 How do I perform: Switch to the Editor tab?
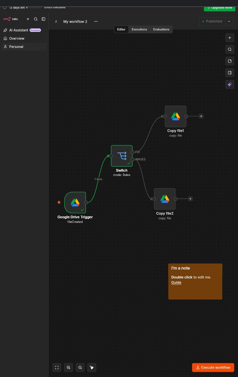point(121,29)
